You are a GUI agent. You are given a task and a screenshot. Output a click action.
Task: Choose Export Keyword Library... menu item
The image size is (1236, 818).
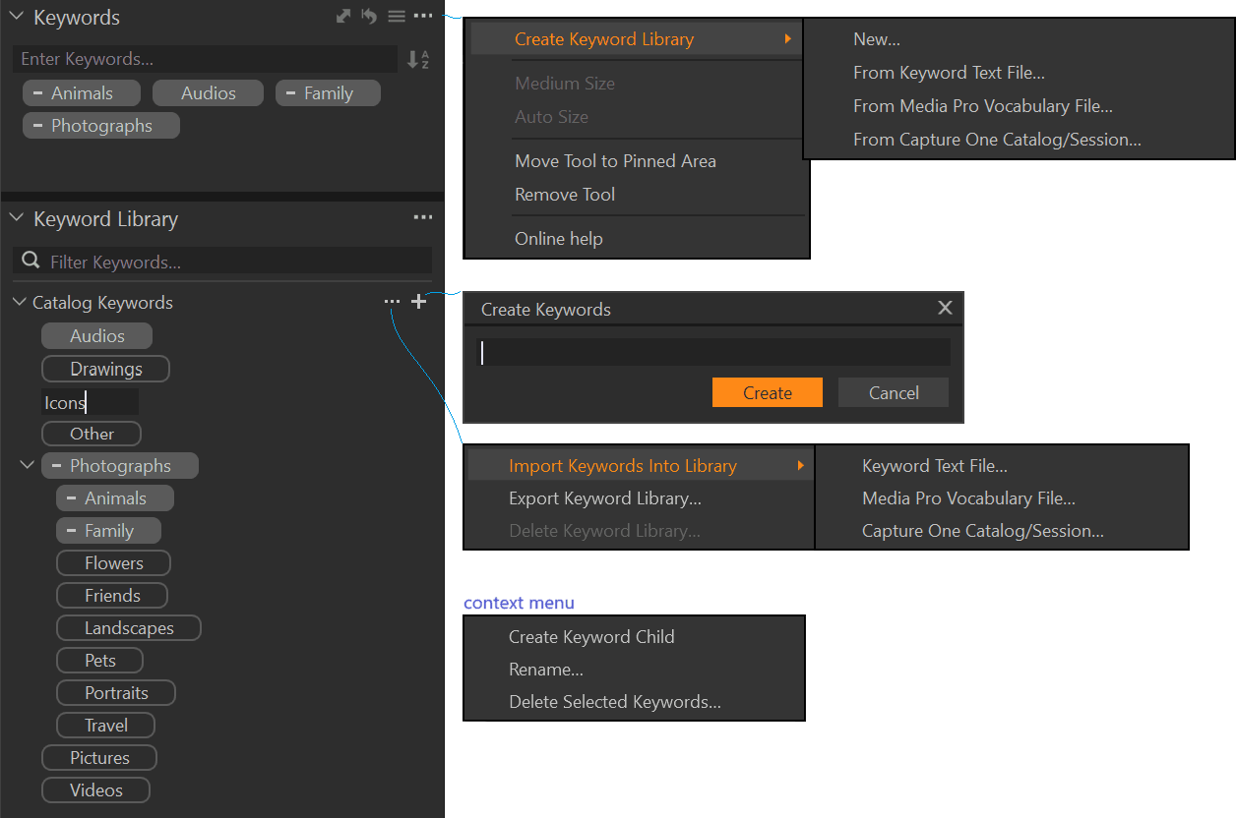click(604, 498)
